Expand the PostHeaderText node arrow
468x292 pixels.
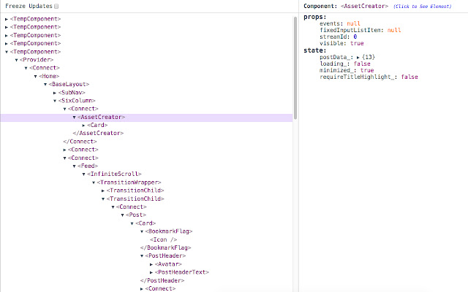point(151,272)
